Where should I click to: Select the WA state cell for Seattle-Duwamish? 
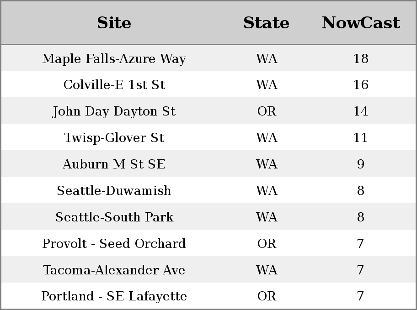[x=267, y=191]
